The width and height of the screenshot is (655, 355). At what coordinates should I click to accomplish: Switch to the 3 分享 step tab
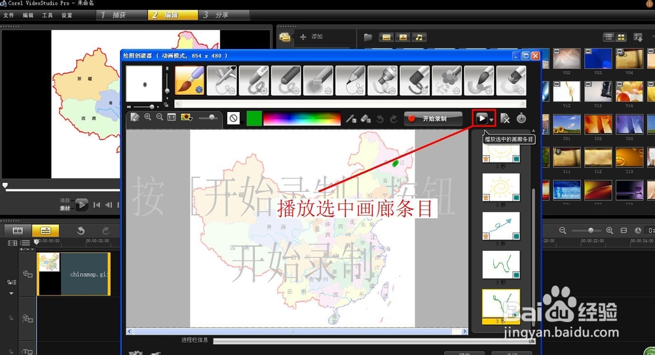pyautogui.click(x=223, y=15)
